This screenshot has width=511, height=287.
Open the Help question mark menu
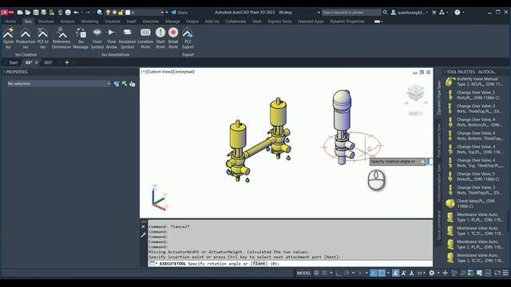coord(458,13)
